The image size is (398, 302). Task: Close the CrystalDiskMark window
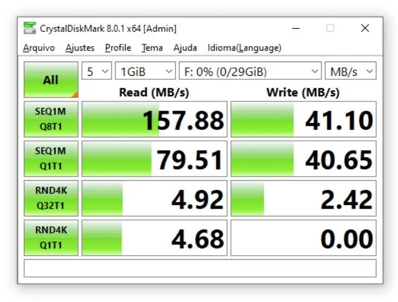coord(365,28)
